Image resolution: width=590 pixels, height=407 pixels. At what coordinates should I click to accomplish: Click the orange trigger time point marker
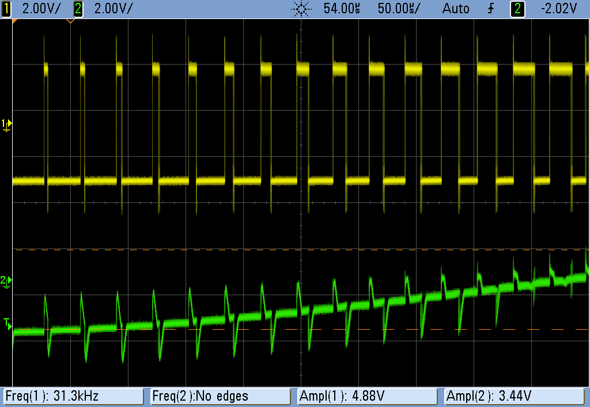click(x=70, y=21)
